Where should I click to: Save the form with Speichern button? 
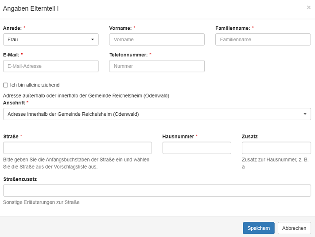point(259,228)
